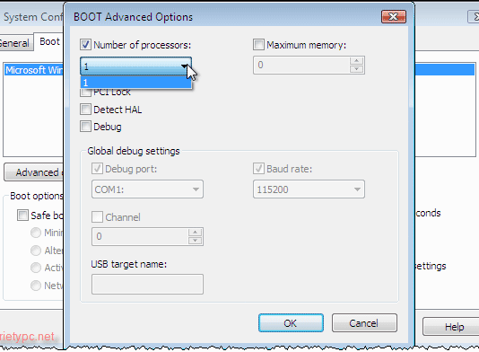
Task: Click the Help button behind dialog
Action: [x=451, y=327]
